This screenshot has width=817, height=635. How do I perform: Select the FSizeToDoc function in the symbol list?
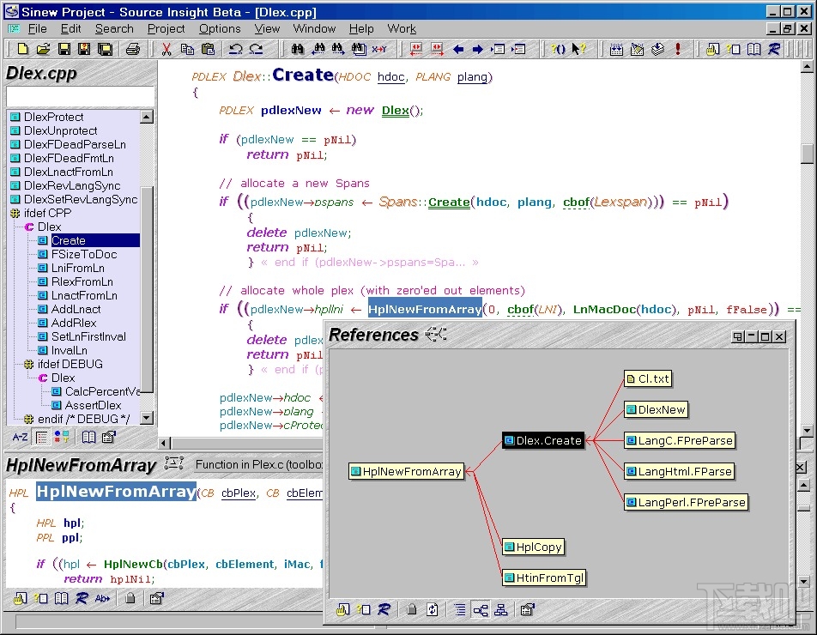83,255
